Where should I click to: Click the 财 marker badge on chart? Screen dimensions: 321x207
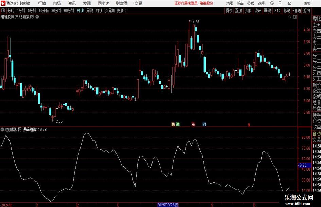pyautogui.click(x=204, y=124)
